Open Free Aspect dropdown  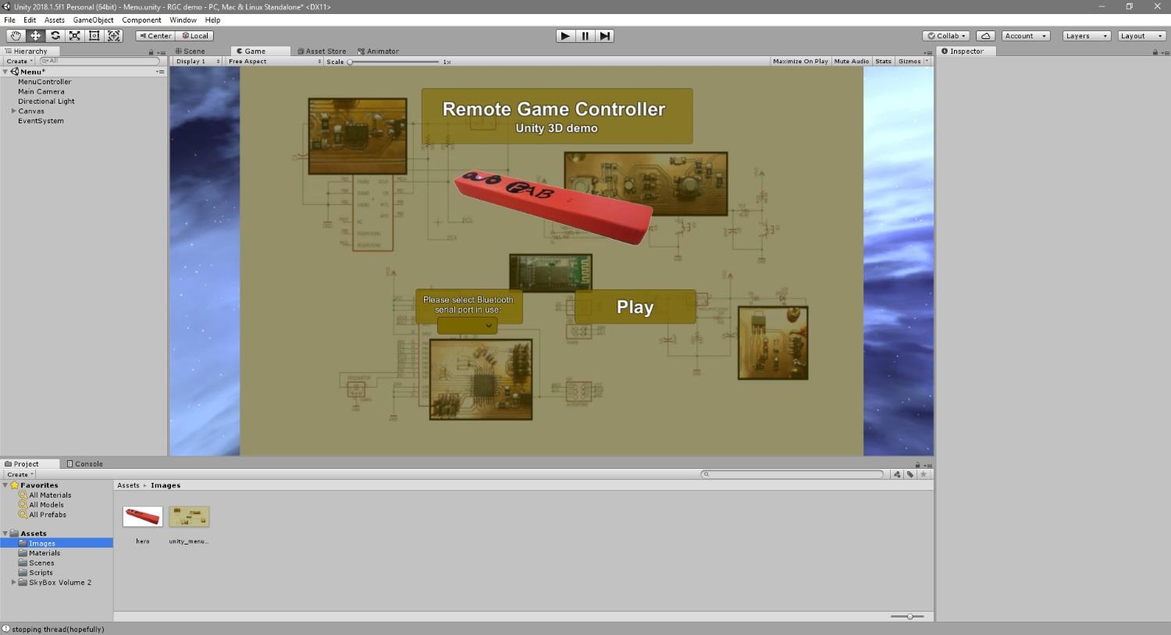pos(274,62)
